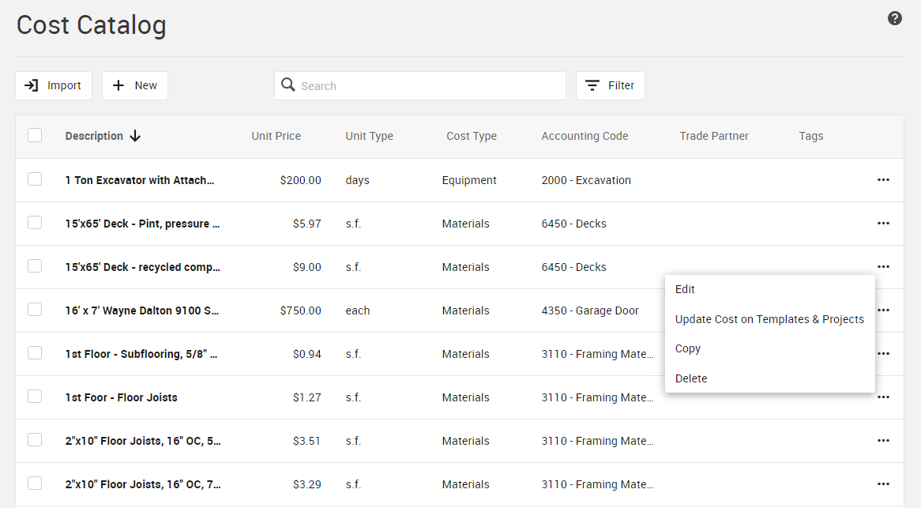Check the 1st Floor - Subflooring row
This screenshot has height=508, width=921.
(35, 352)
